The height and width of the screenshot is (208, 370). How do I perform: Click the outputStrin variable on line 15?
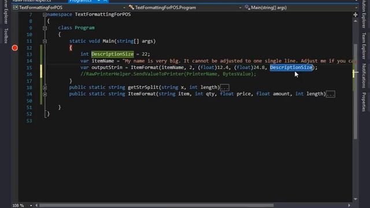[x=107, y=68]
